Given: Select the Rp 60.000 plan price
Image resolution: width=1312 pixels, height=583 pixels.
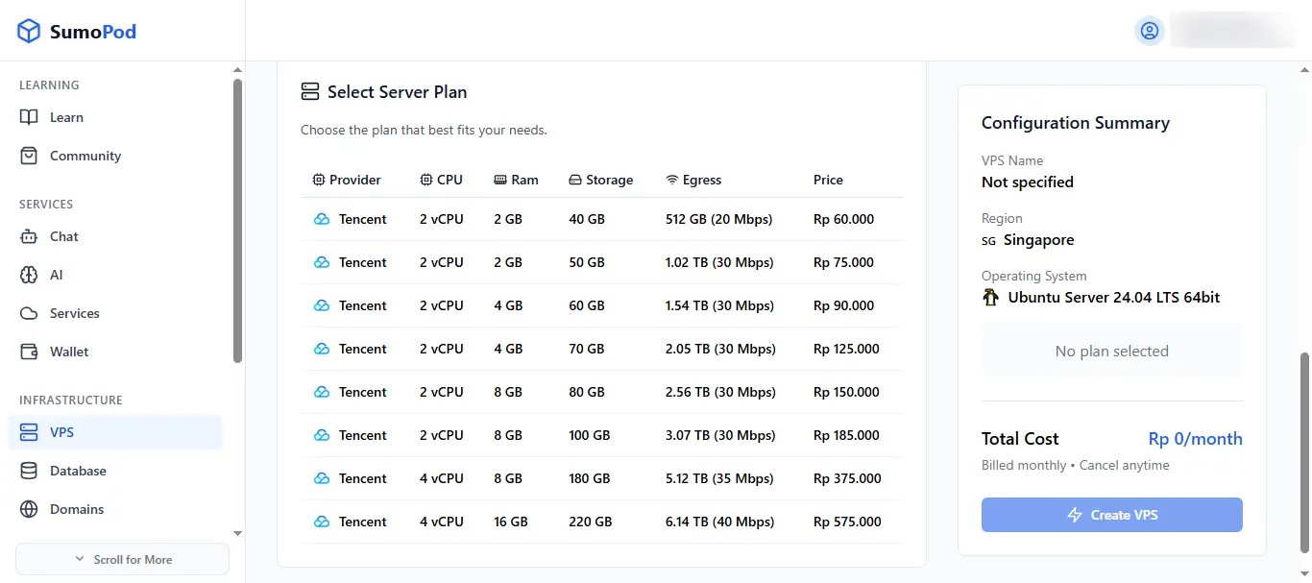Looking at the screenshot, I should tap(843, 219).
